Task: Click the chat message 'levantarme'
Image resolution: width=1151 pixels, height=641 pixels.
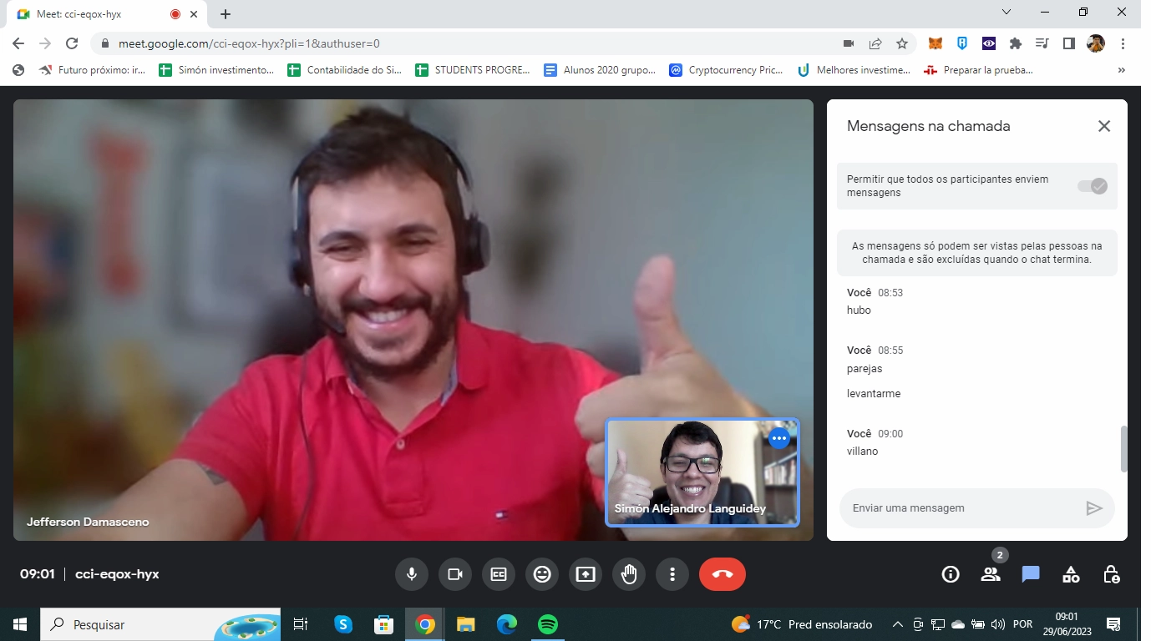Action: (x=874, y=394)
